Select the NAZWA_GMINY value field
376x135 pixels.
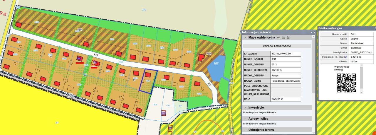[286, 81]
